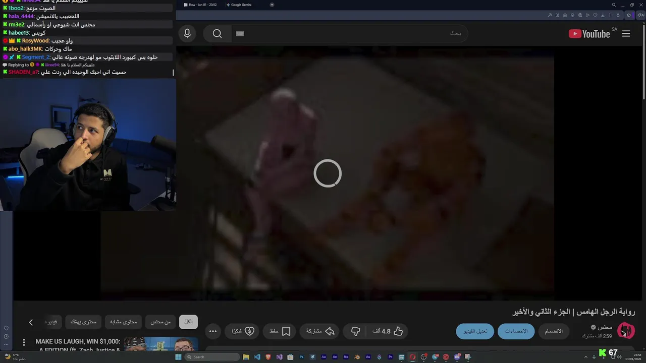Click chat username Segment_2

36,57
